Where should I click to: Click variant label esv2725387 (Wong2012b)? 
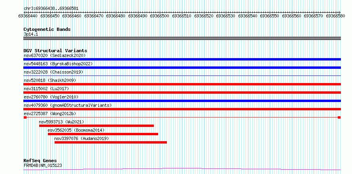(x=50, y=113)
